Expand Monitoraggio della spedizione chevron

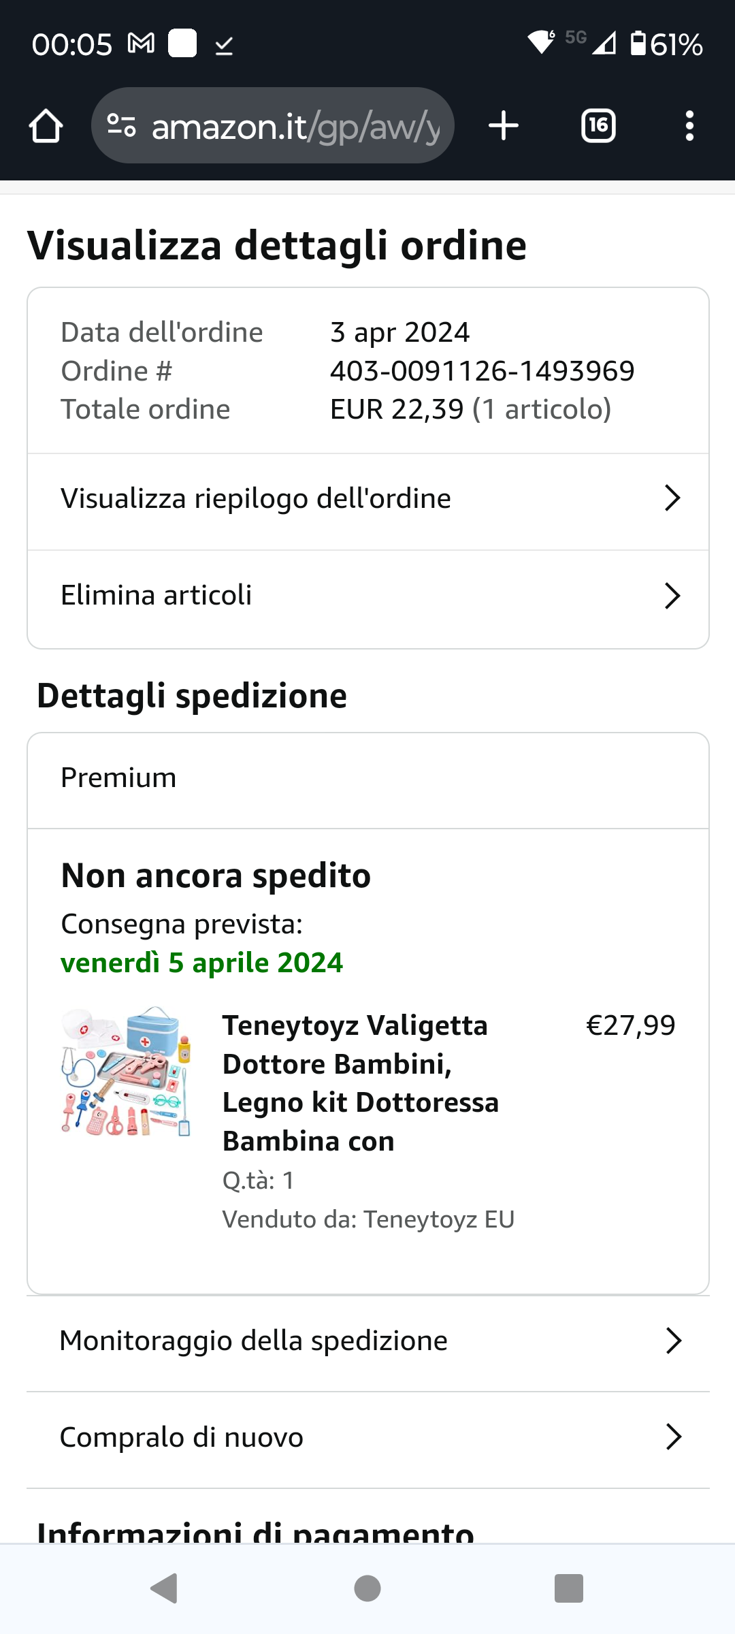[673, 1341]
